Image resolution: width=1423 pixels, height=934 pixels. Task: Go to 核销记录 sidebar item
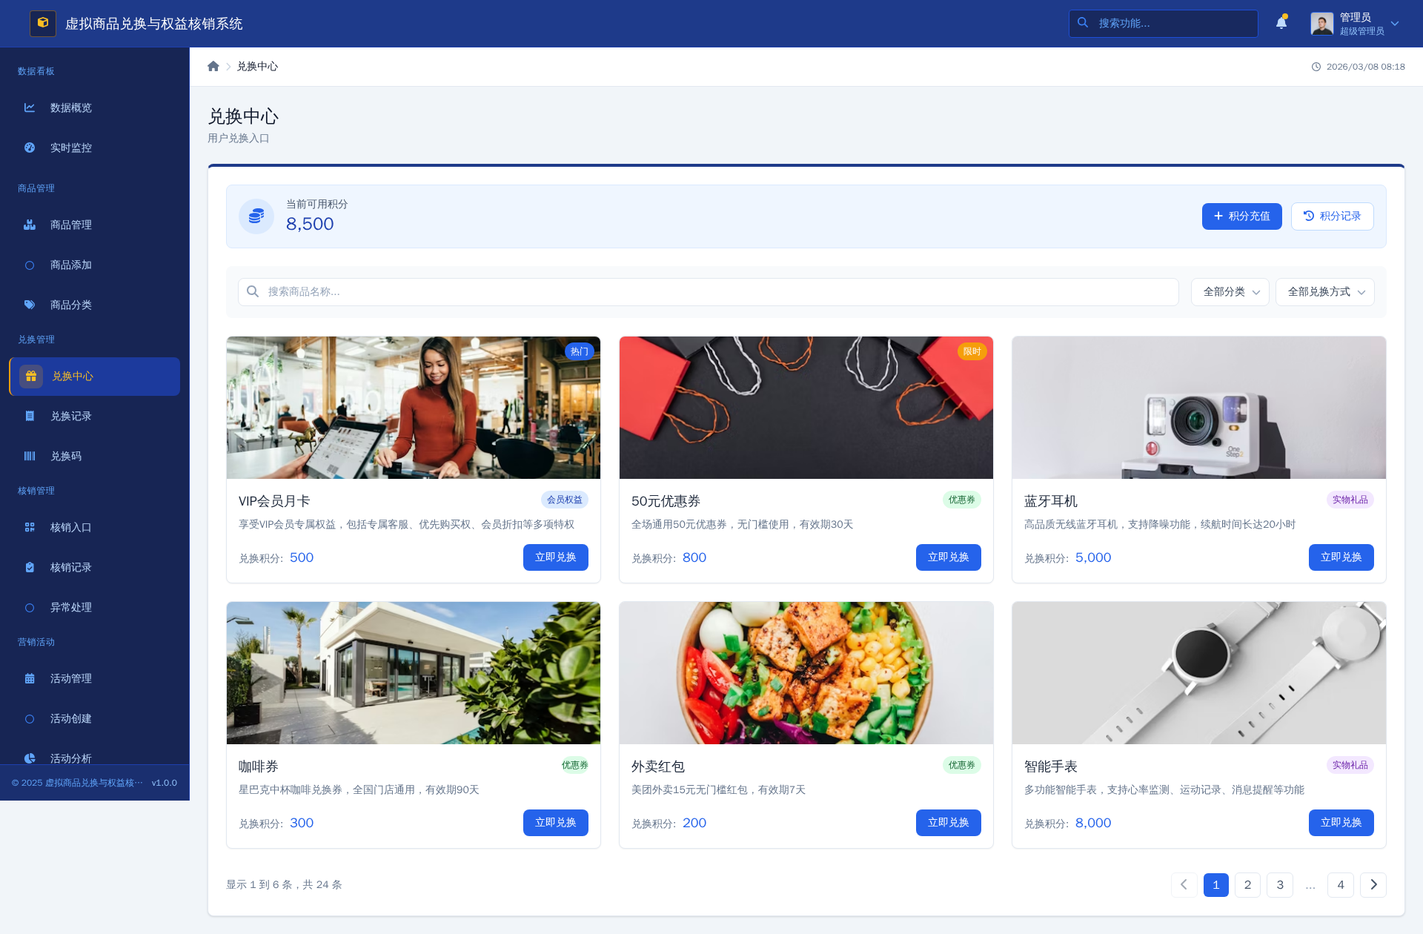click(x=71, y=568)
